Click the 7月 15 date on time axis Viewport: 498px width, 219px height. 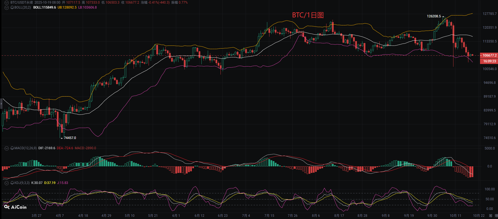point(269,216)
